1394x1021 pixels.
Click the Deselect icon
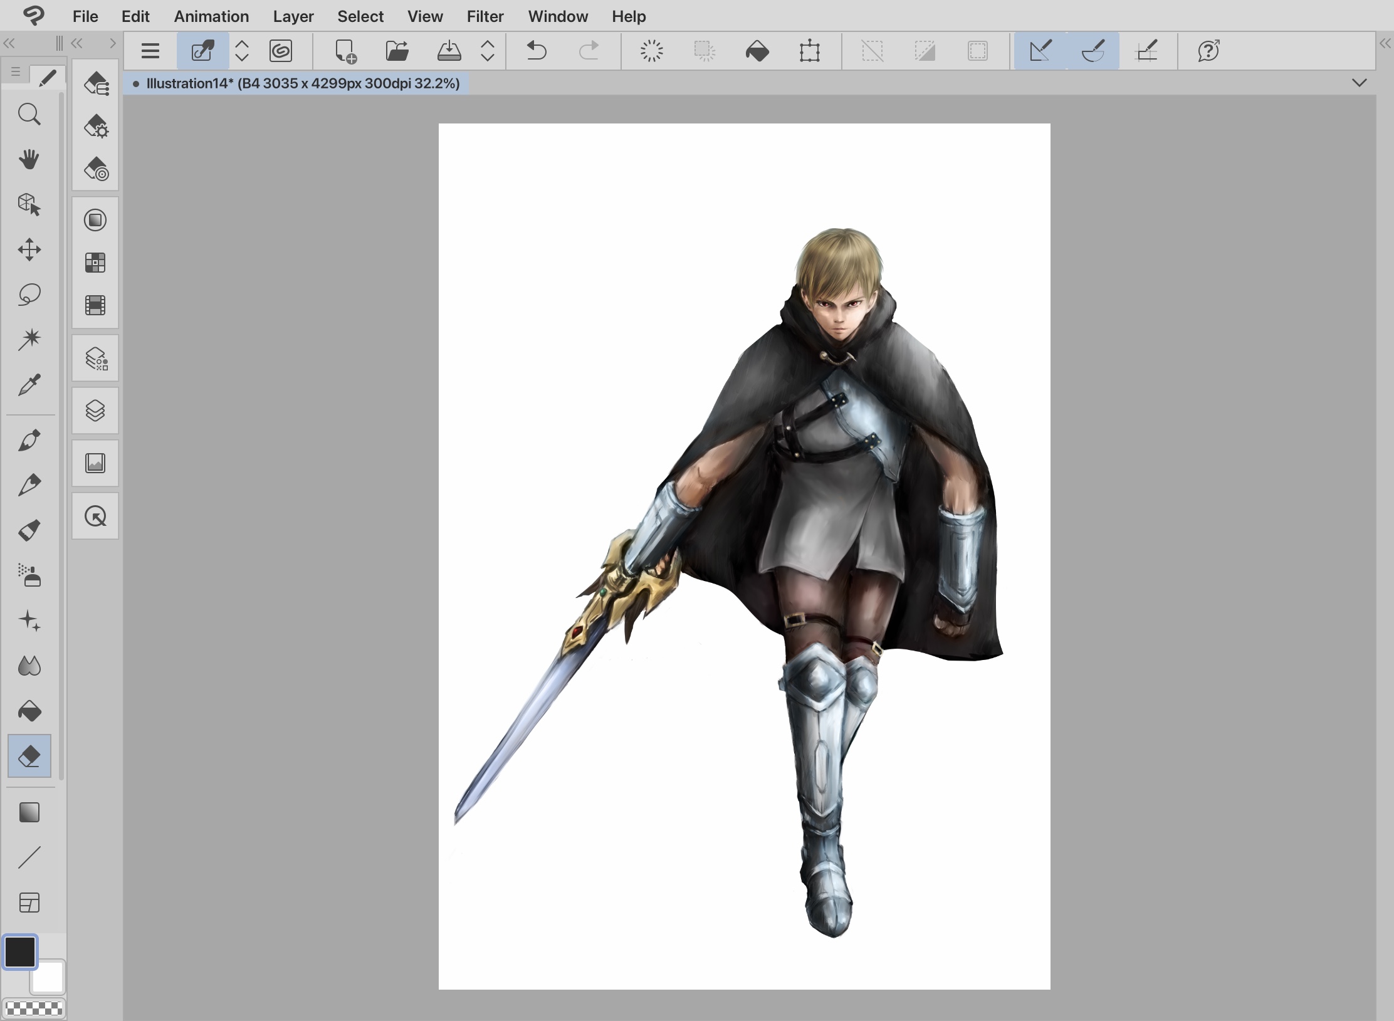coord(873,51)
